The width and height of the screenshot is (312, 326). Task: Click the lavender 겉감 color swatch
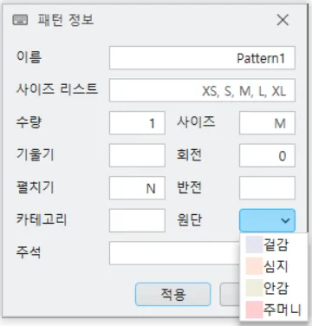254,244
